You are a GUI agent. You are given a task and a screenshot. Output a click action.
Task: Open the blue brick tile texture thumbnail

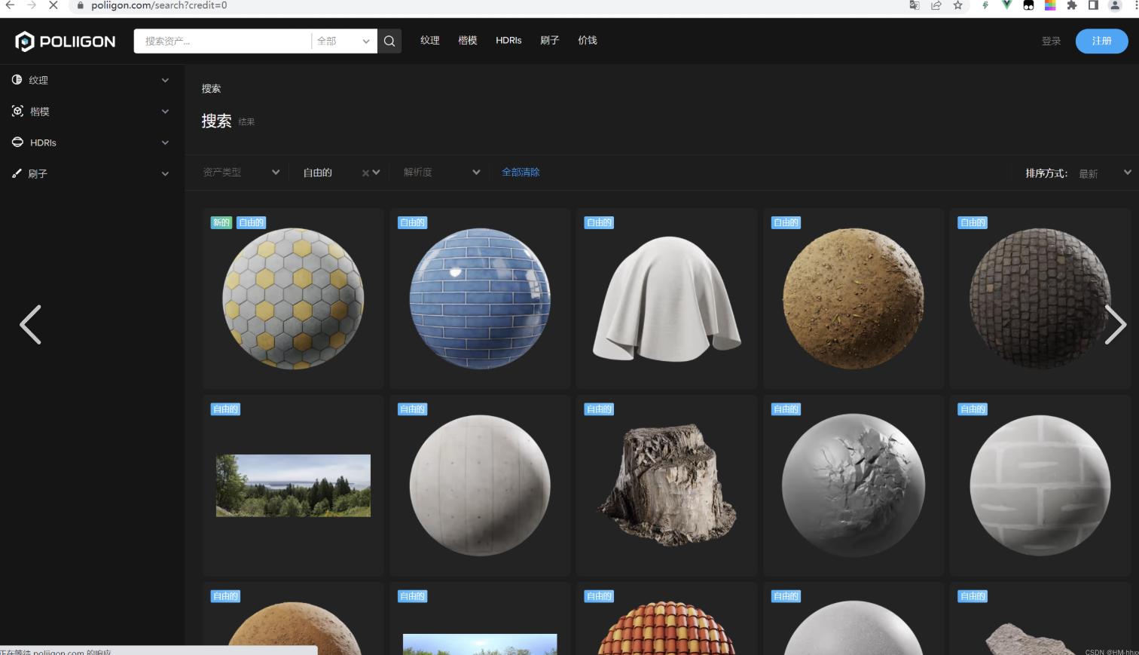click(480, 298)
